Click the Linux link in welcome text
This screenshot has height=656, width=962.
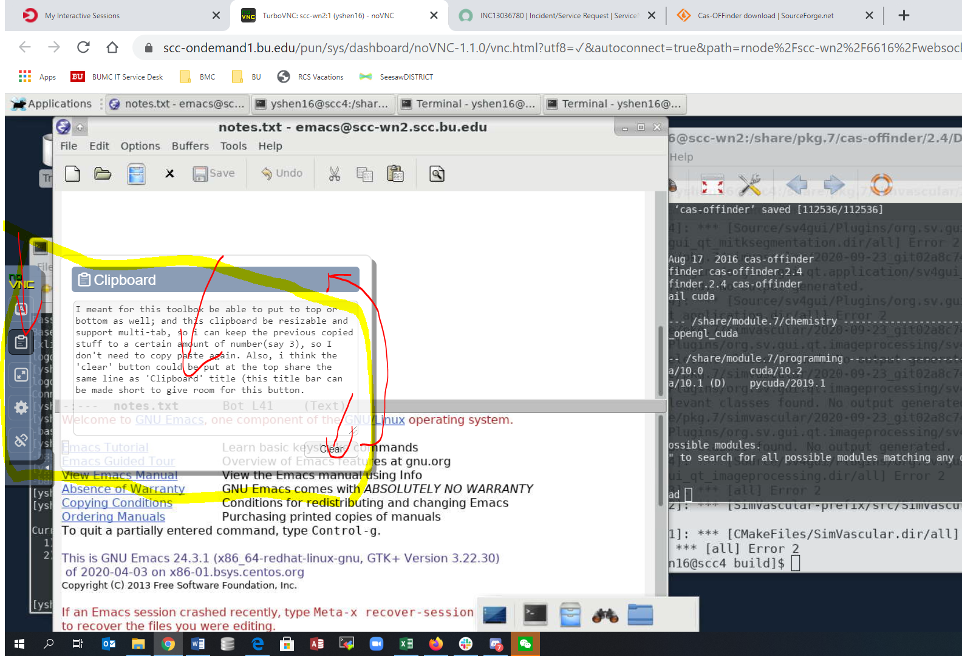[x=389, y=420]
